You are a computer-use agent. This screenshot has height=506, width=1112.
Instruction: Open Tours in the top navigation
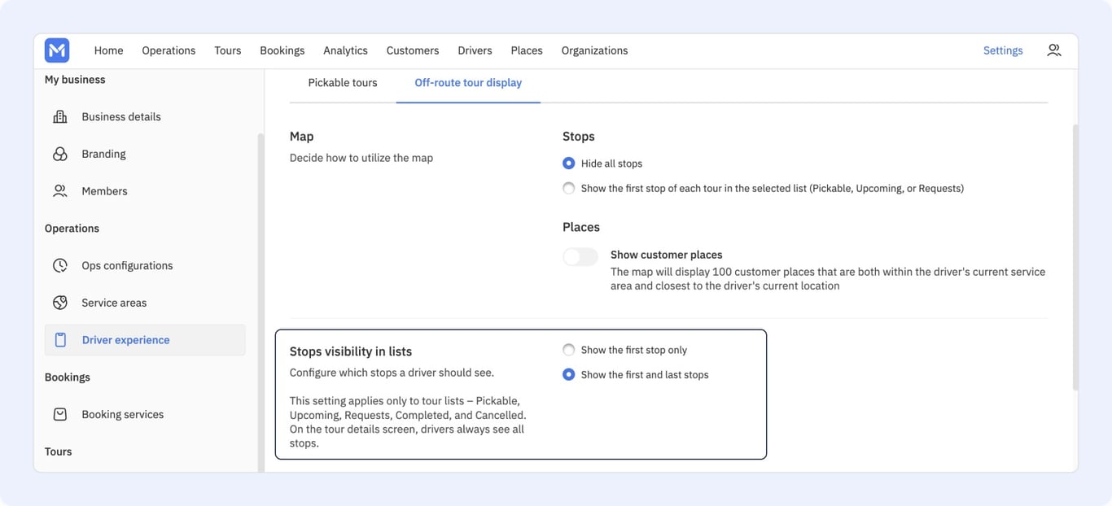[228, 50]
